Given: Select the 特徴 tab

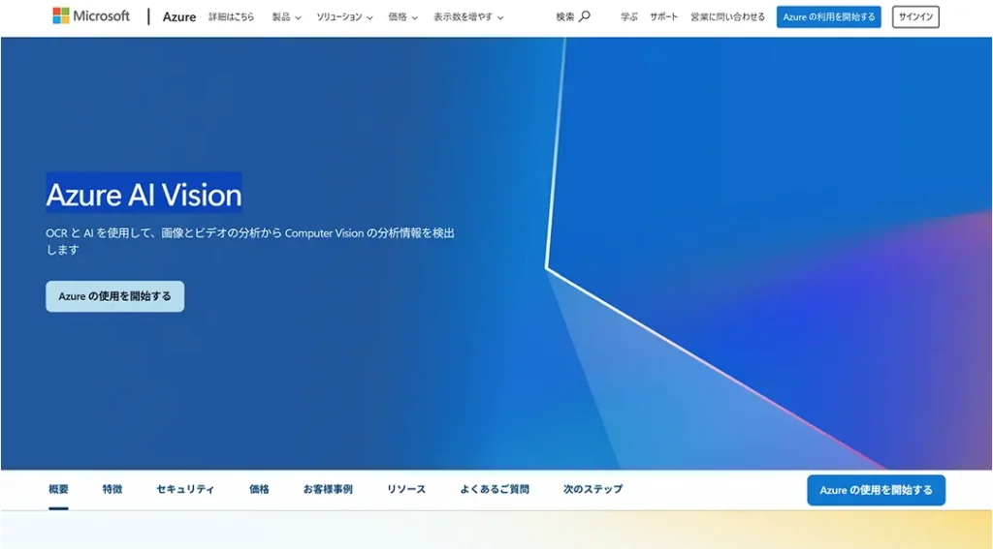Looking at the screenshot, I should (112, 489).
